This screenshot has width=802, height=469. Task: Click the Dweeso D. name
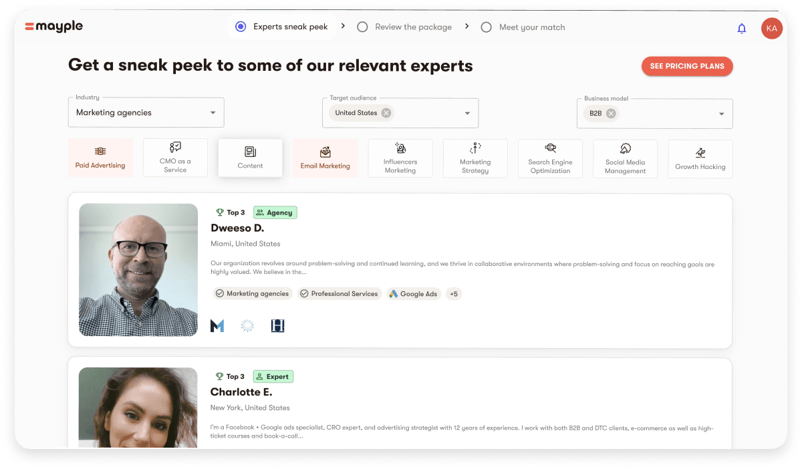coord(237,228)
